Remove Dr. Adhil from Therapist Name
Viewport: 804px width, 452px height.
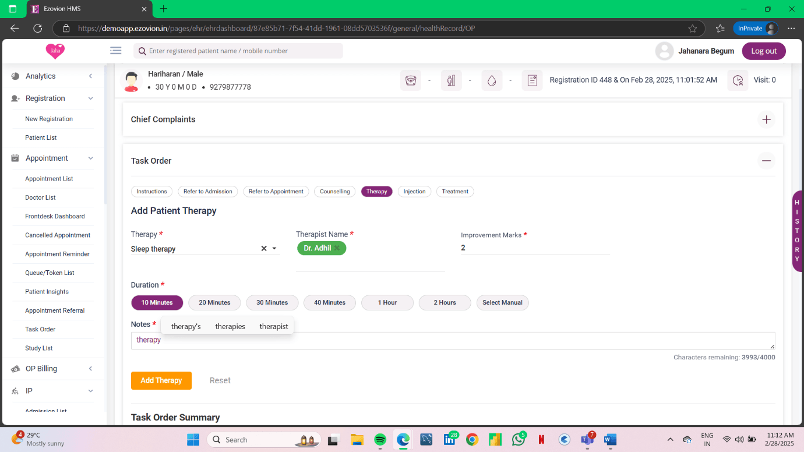[337, 248]
